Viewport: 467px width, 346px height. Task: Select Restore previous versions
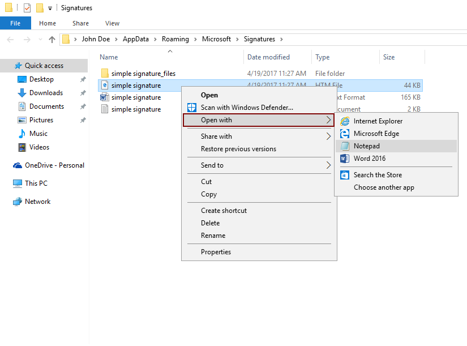pyautogui.click(x=259, y=149)
